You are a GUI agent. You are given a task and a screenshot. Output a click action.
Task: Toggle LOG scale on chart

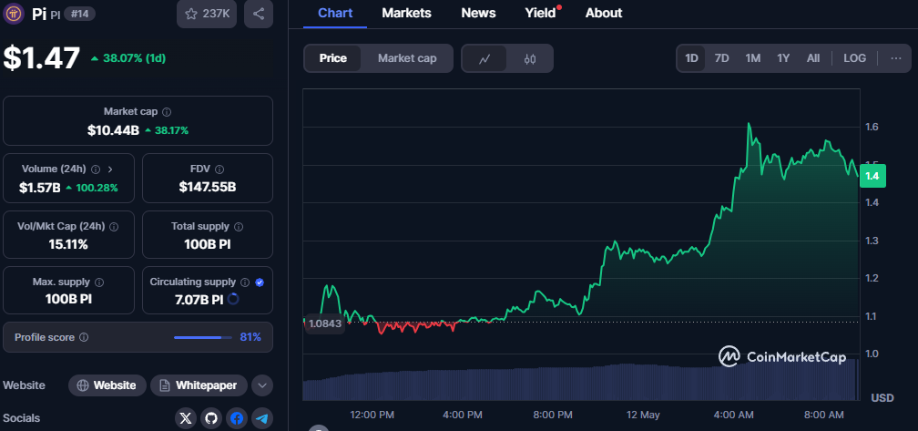tap(855, 58)
